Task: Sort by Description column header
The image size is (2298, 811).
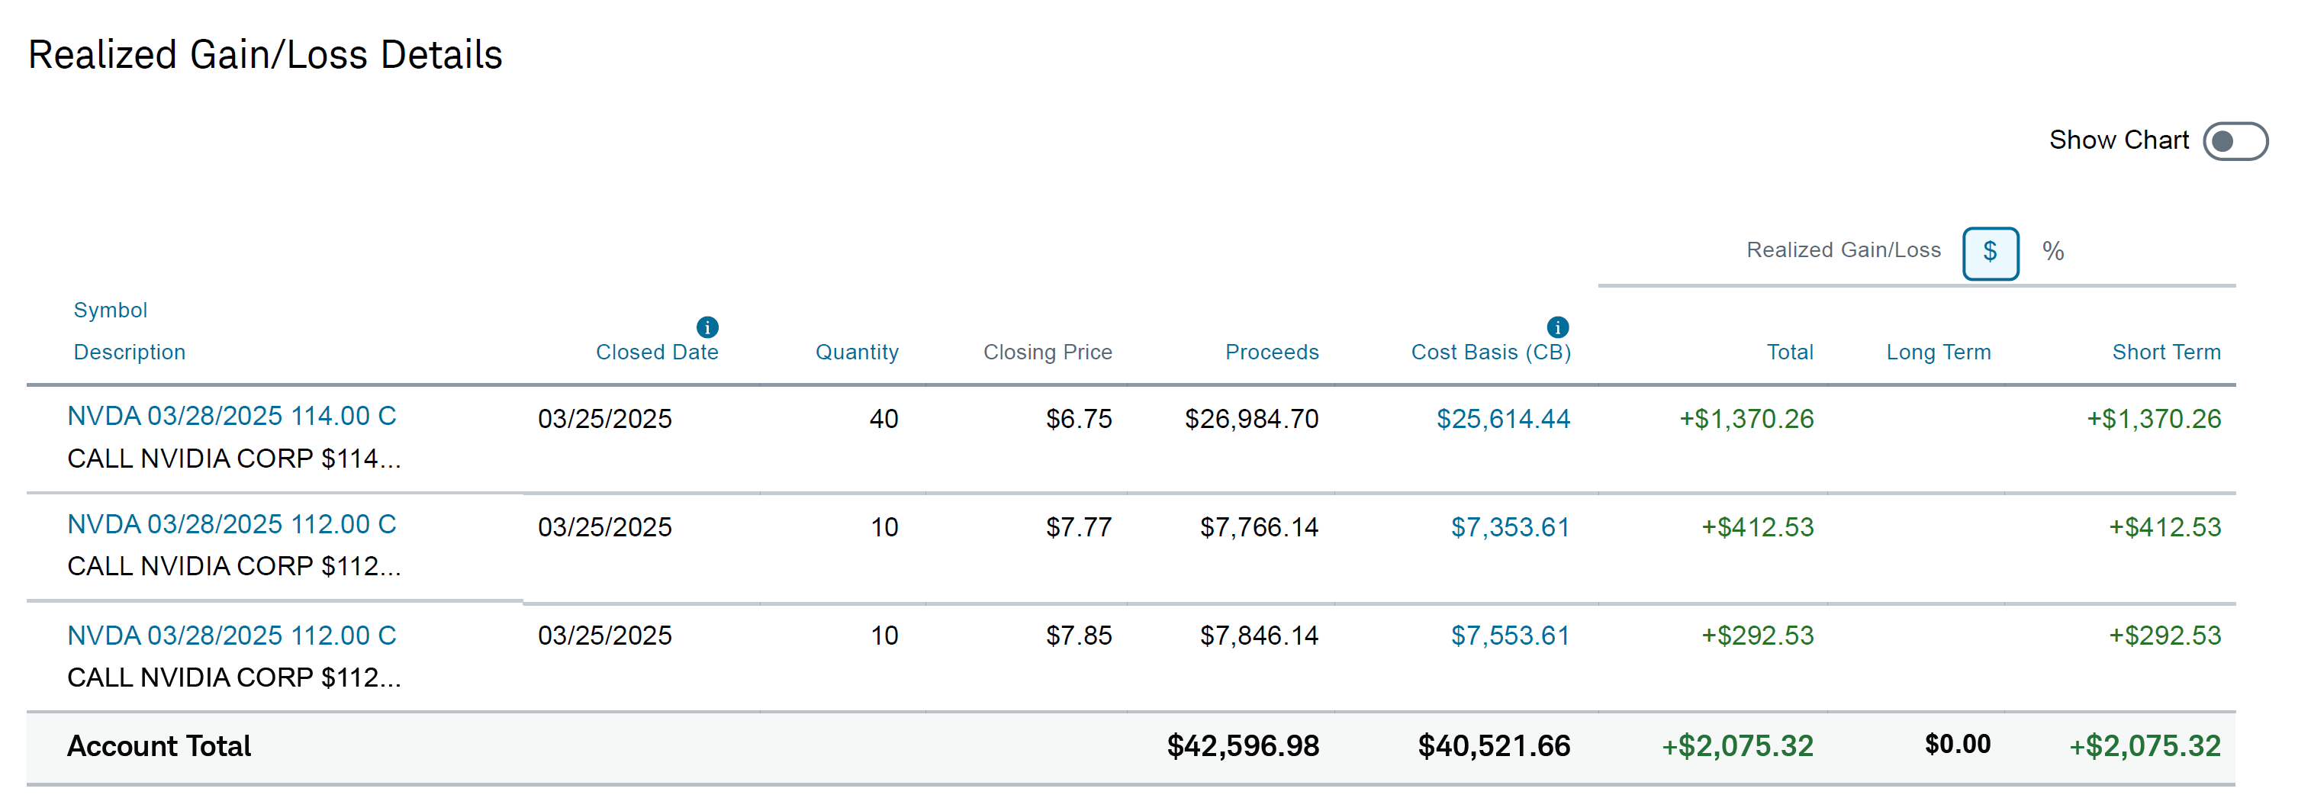Action: pyautogui.click(x=130, y=352)
